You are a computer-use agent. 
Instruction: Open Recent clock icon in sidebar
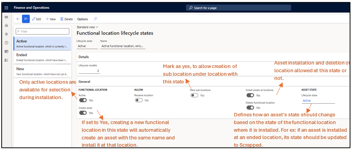[6, 43]
